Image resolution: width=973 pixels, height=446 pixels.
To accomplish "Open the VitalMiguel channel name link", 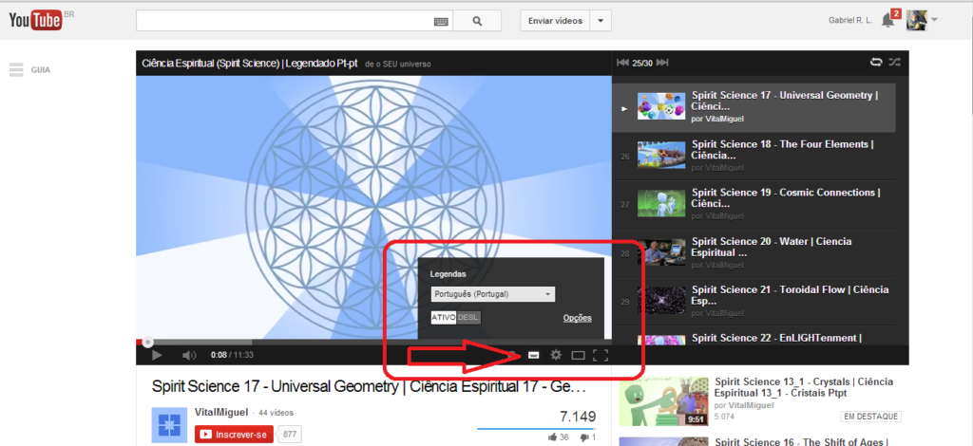I will (x=221, y=412).
